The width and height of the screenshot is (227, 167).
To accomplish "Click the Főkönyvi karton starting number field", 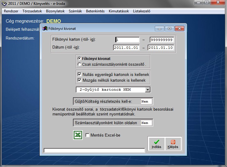I will click(x=127, y=40).
